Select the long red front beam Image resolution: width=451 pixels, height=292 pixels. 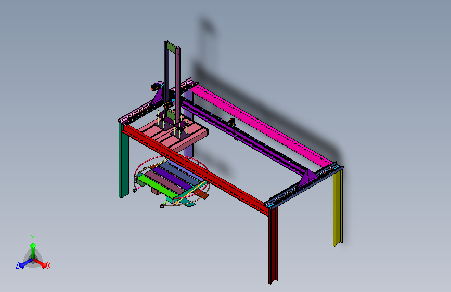click(196, 169)
